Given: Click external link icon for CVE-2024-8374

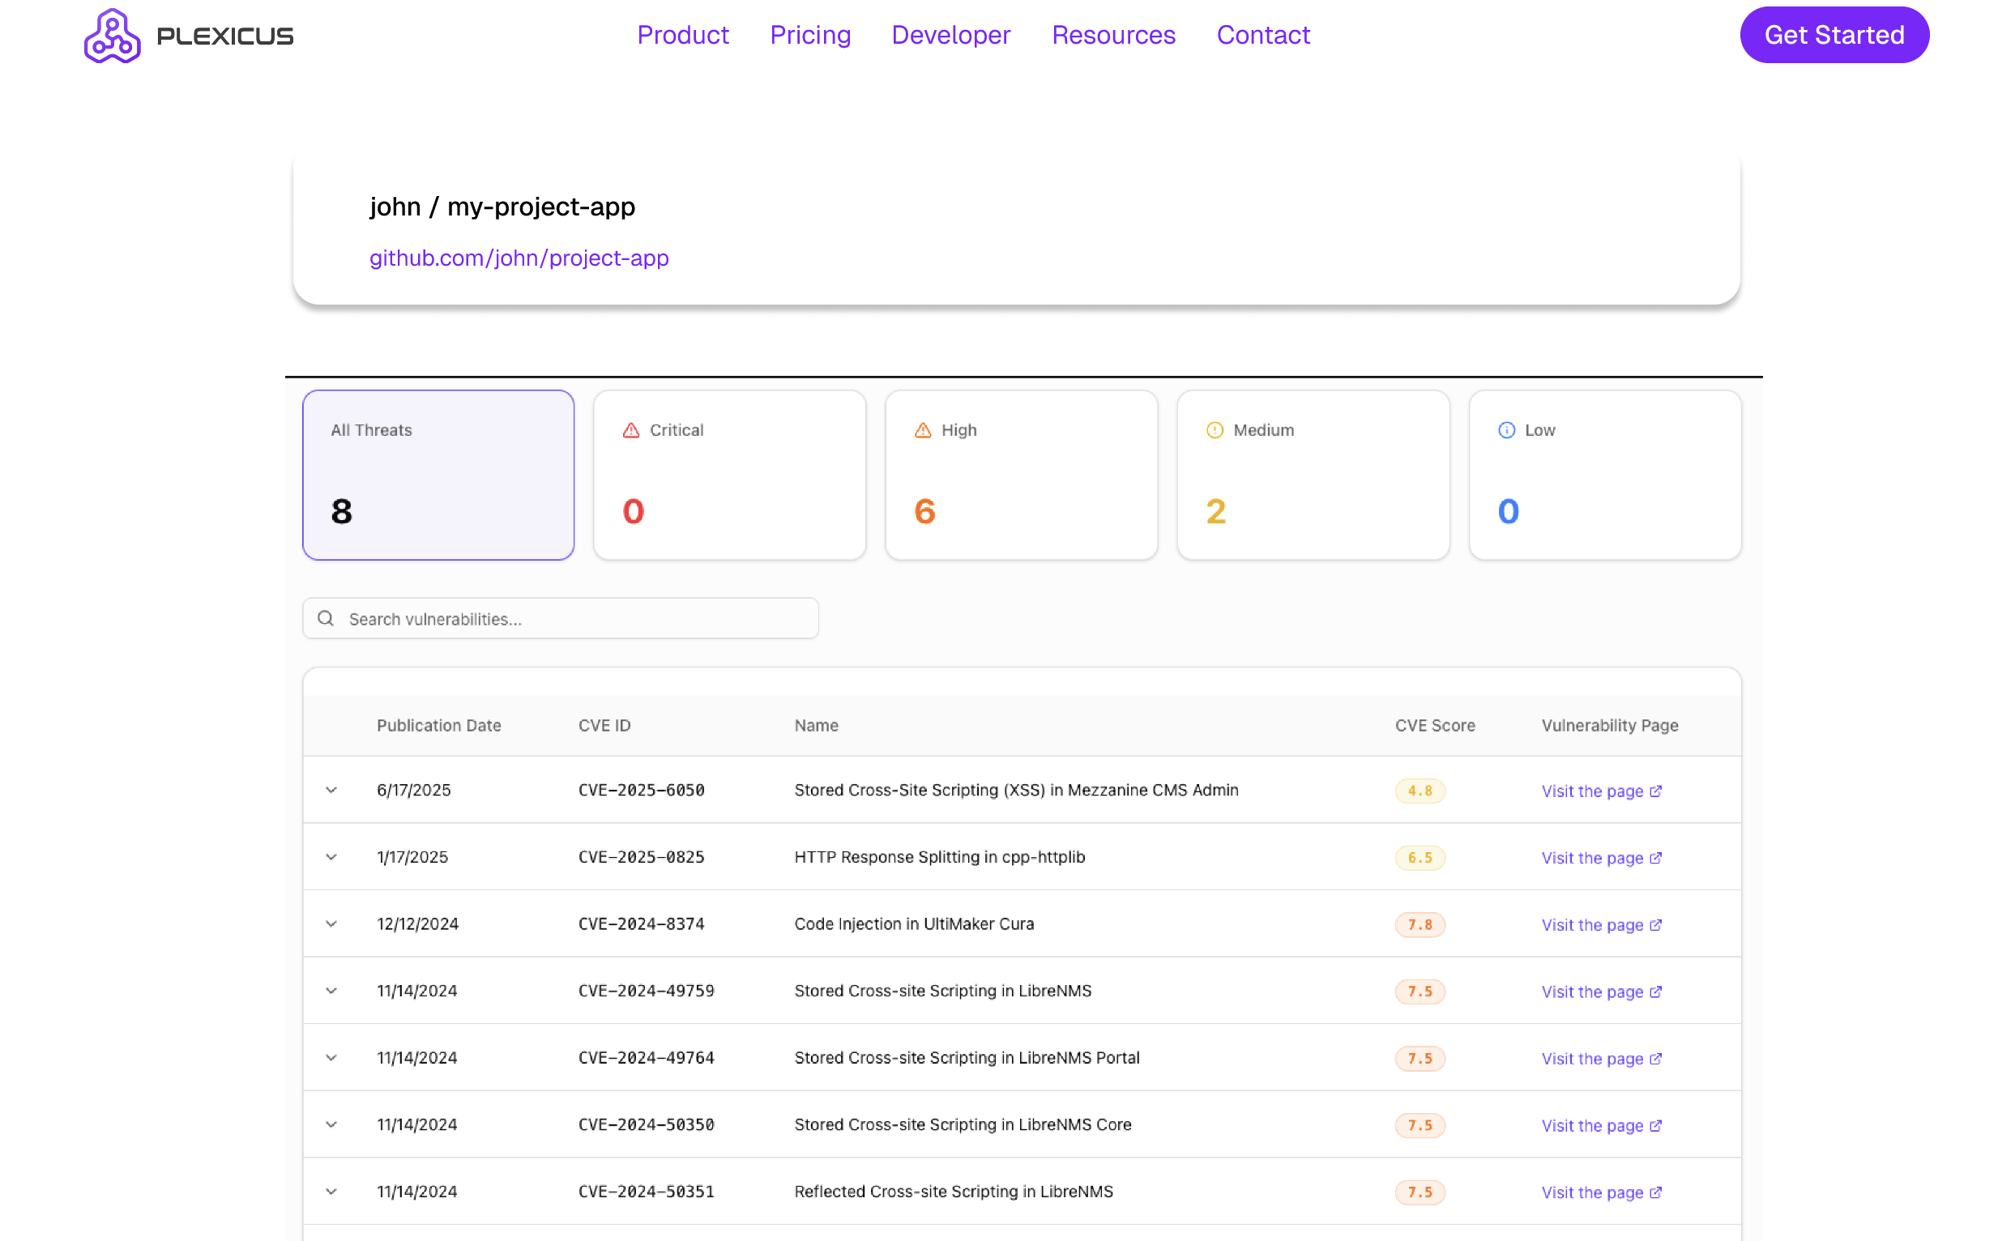Looking at the screenshot, I should pyautogui.click(x=1656, y=925).
